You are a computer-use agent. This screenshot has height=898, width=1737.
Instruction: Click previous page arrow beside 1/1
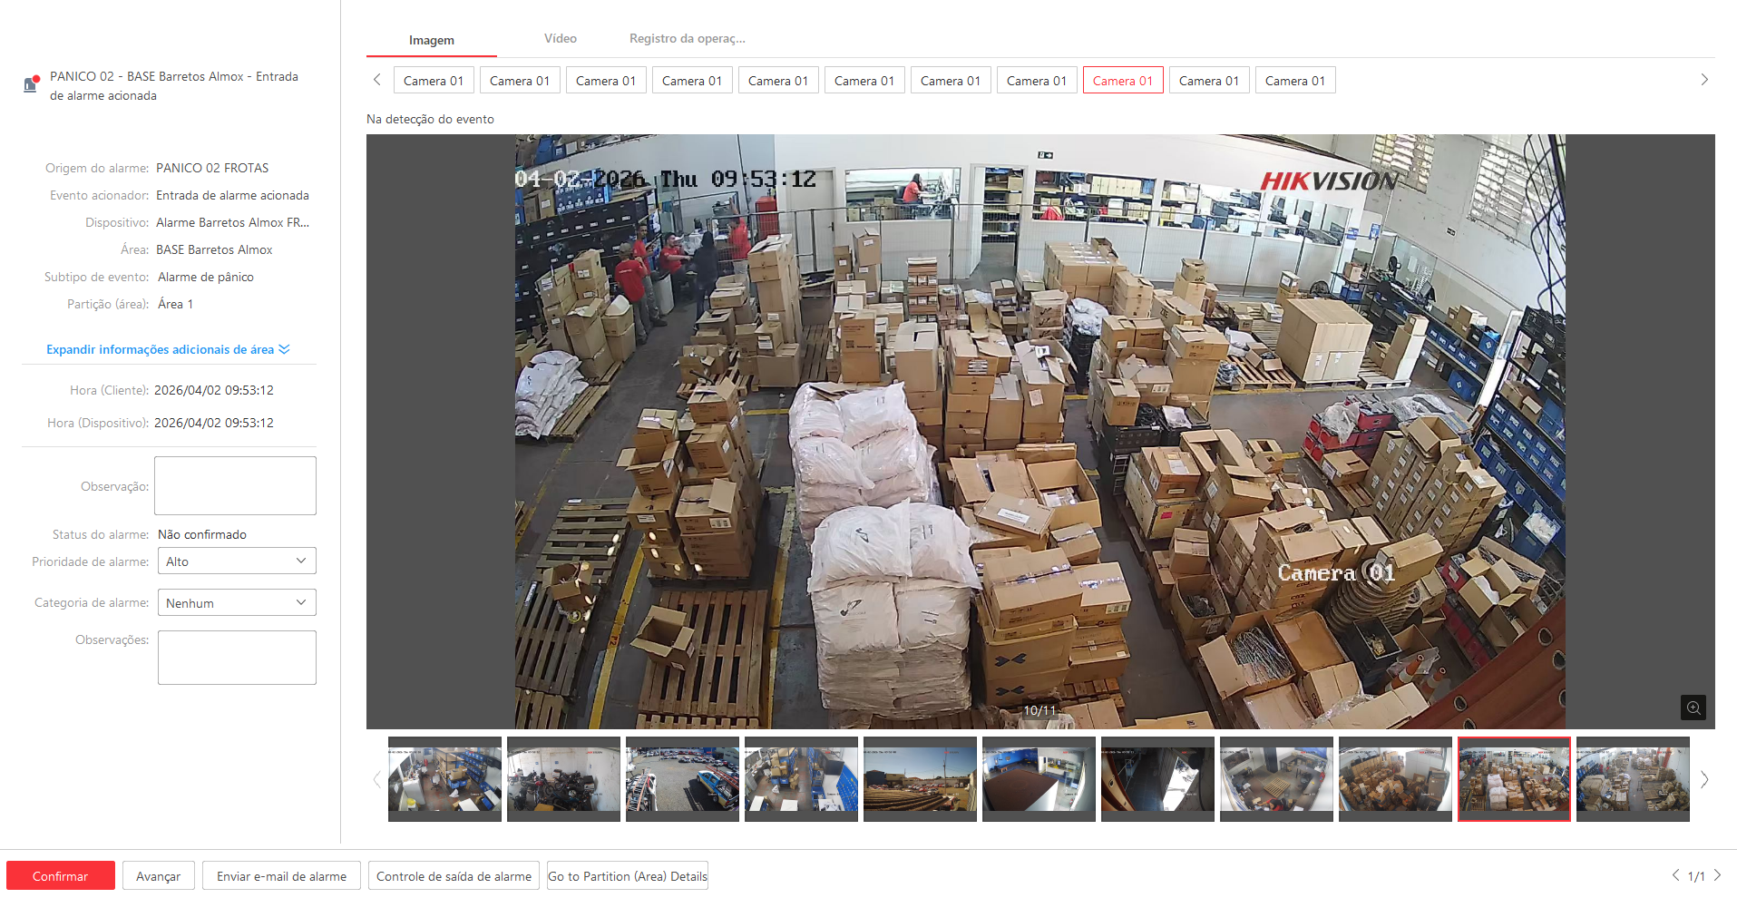point(1675,875)
